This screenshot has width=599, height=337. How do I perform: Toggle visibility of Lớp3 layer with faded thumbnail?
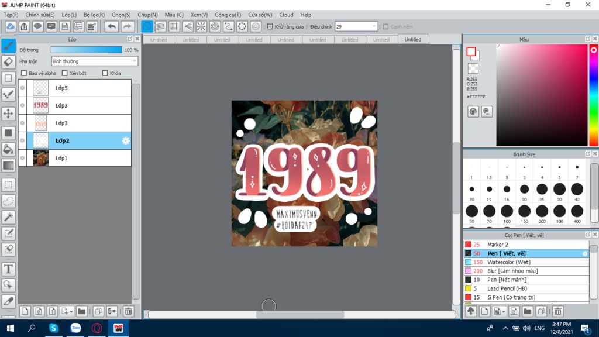[x=23, y=123]
